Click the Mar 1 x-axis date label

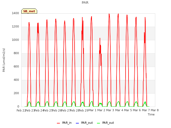[92, 110]
